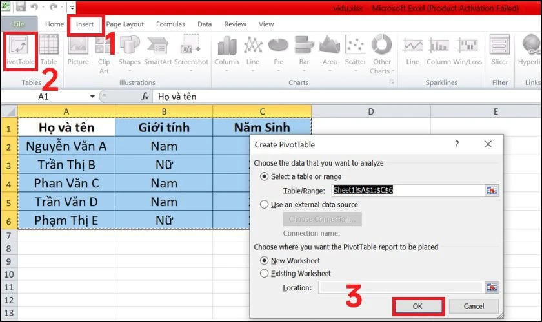Click the Choose Connection button

tap(322, 219)
